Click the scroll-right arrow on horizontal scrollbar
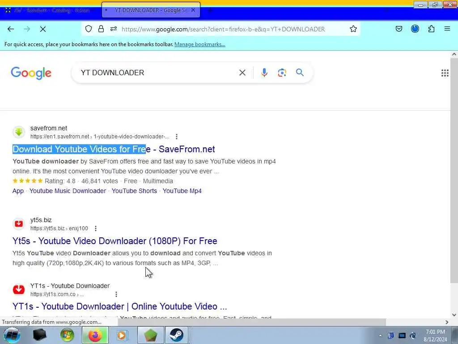458x344 pixels. pyautogui.click(x=447, y=322)
